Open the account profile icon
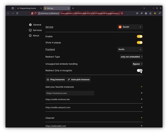 [146, 13]
